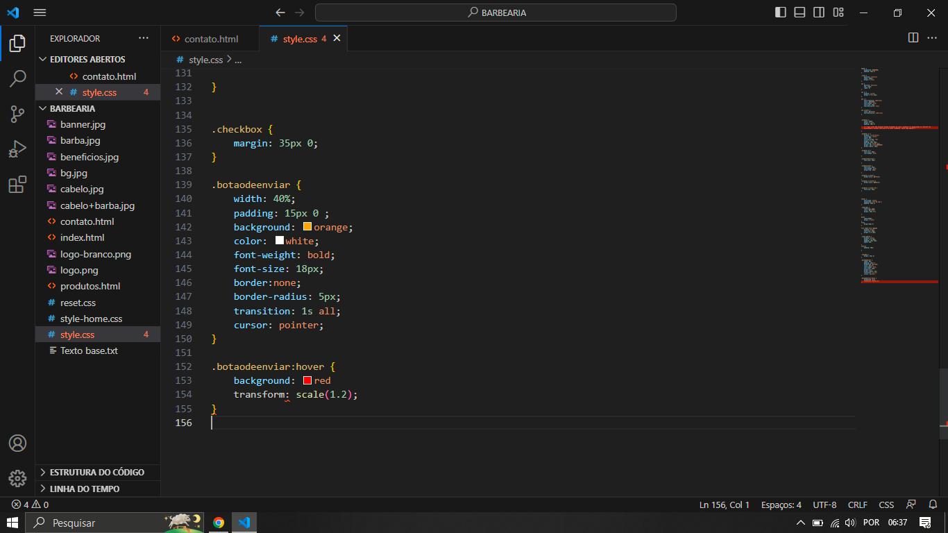Show hidden system tray icons chevron
Image resolution: width=948 pixels, height=533 pixels.
[x=800, y=523]
